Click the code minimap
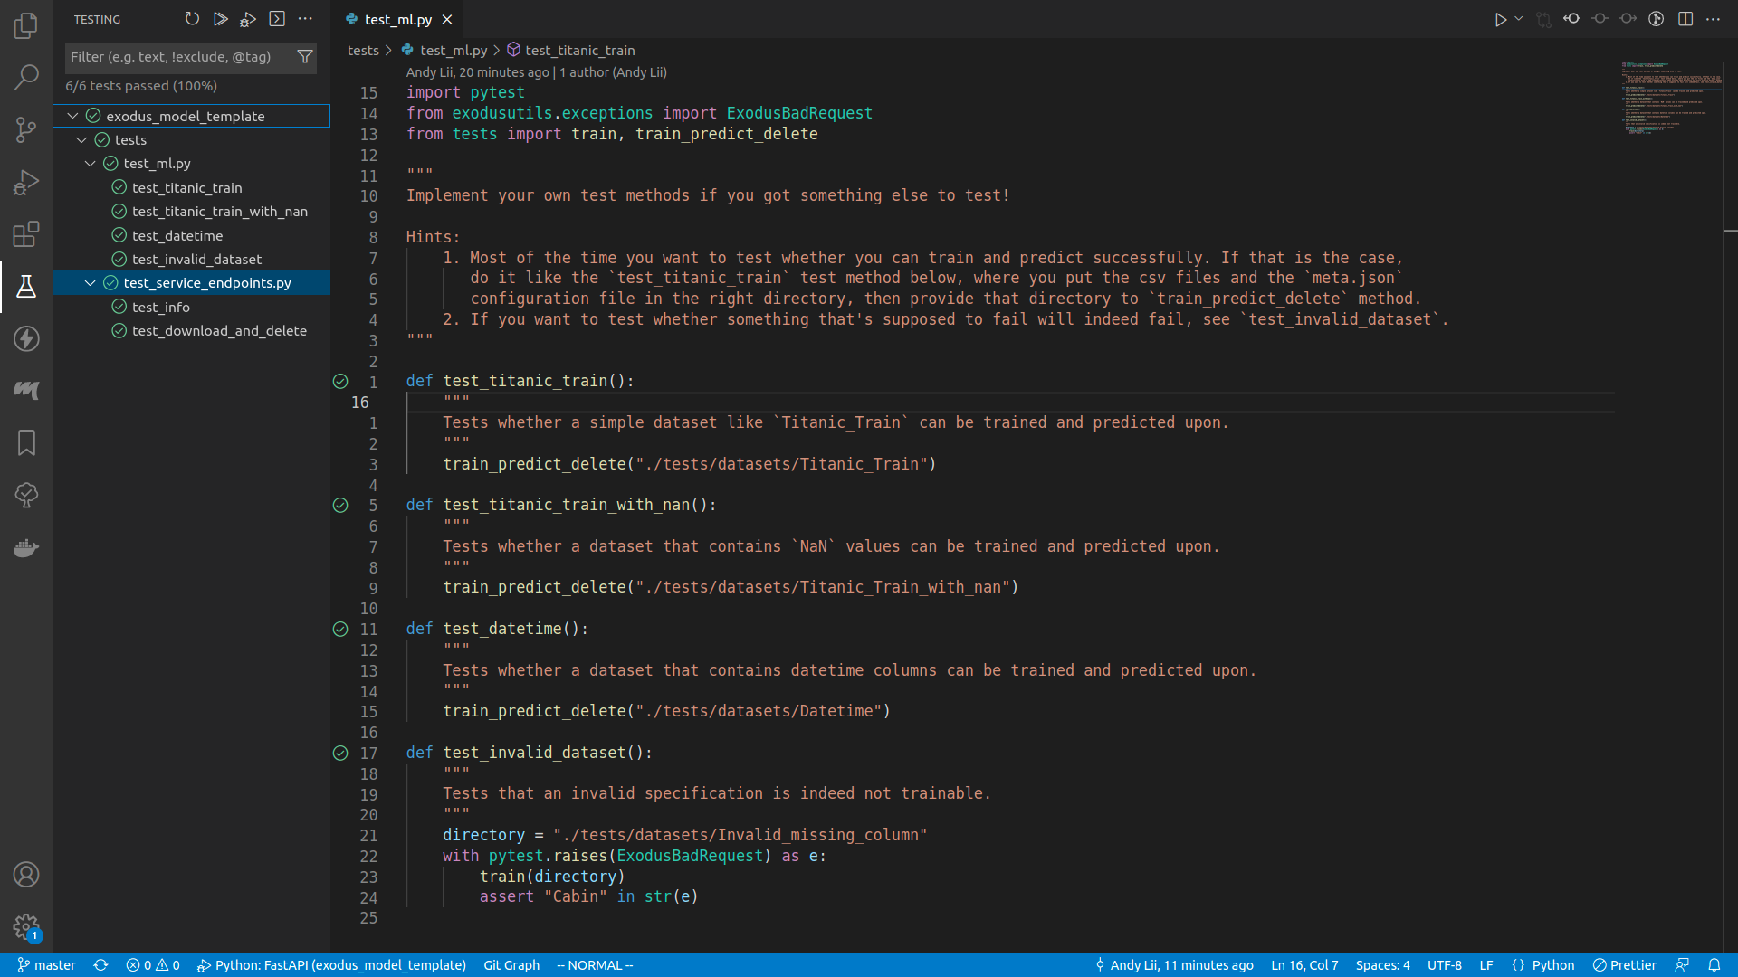The image size is (1738, 977). [x=1671, y=98]
